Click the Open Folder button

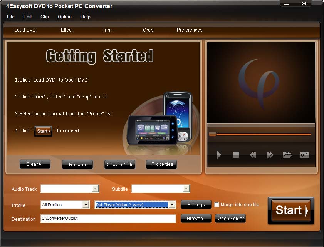coord(231,218)
